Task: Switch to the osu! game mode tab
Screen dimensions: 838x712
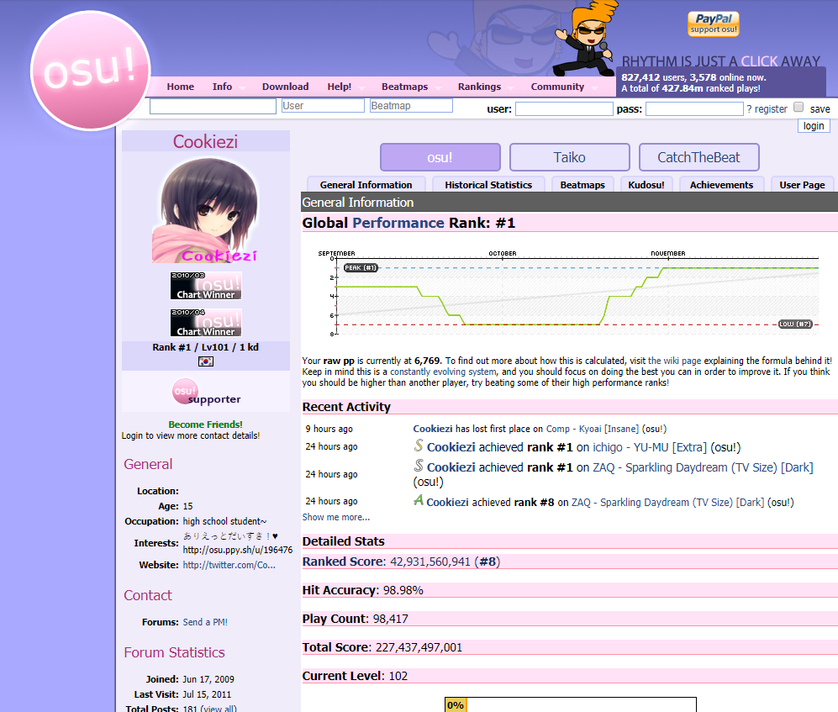Action: click(440, 157)
